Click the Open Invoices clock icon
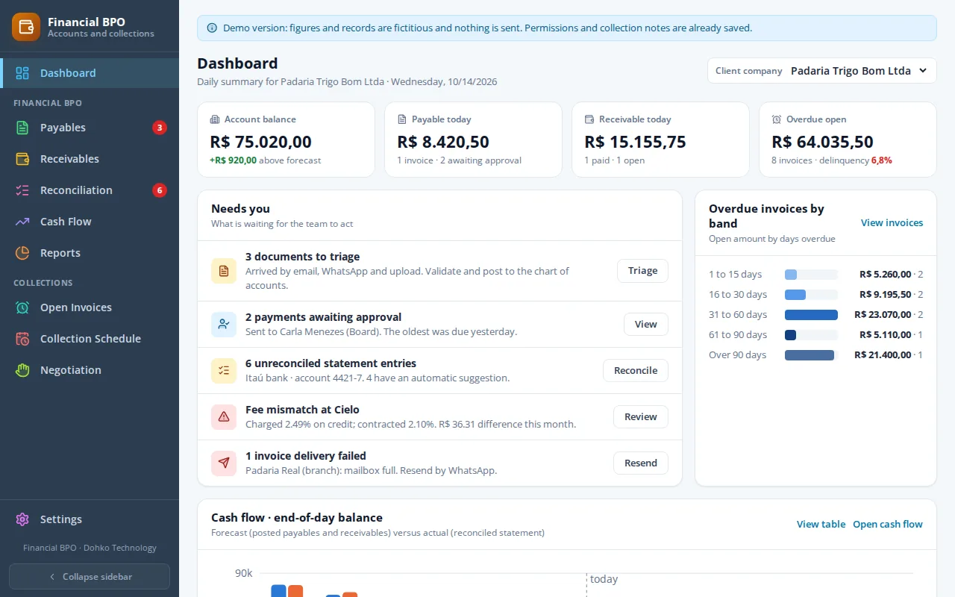 pos(22,307)
